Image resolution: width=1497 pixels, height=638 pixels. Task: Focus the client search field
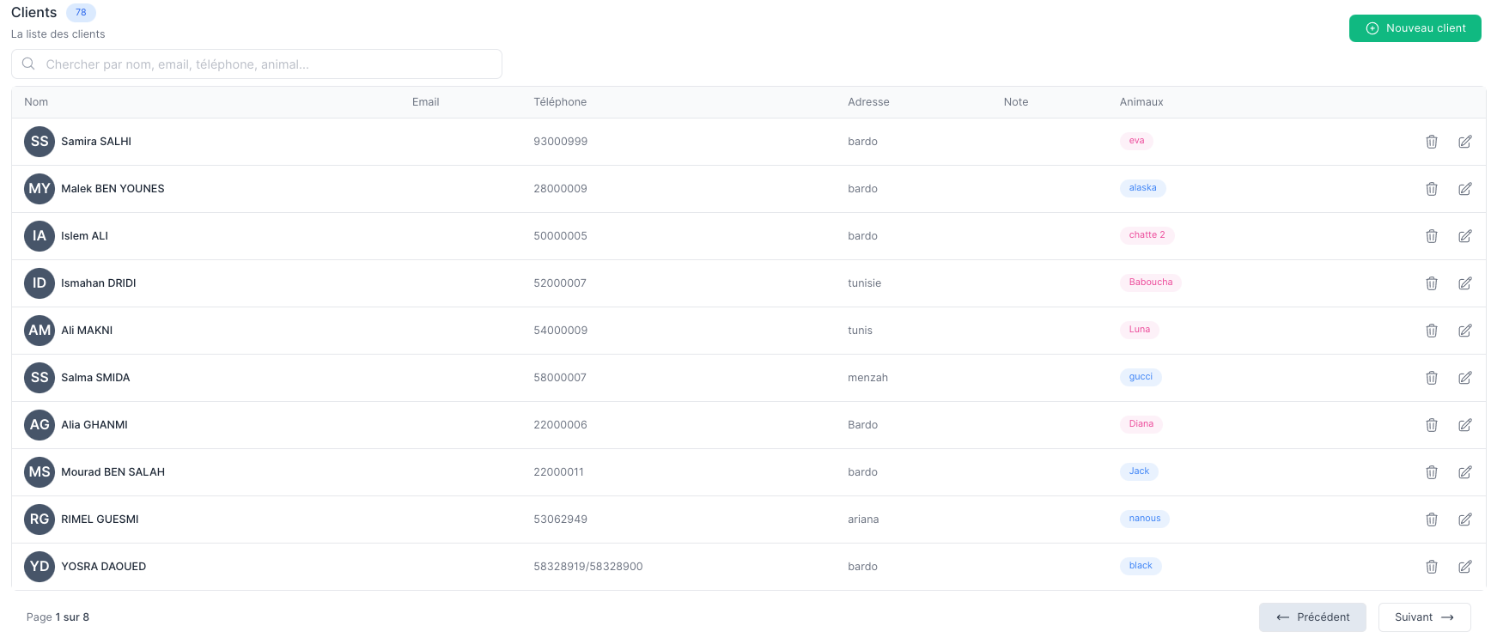pos(257,64)
